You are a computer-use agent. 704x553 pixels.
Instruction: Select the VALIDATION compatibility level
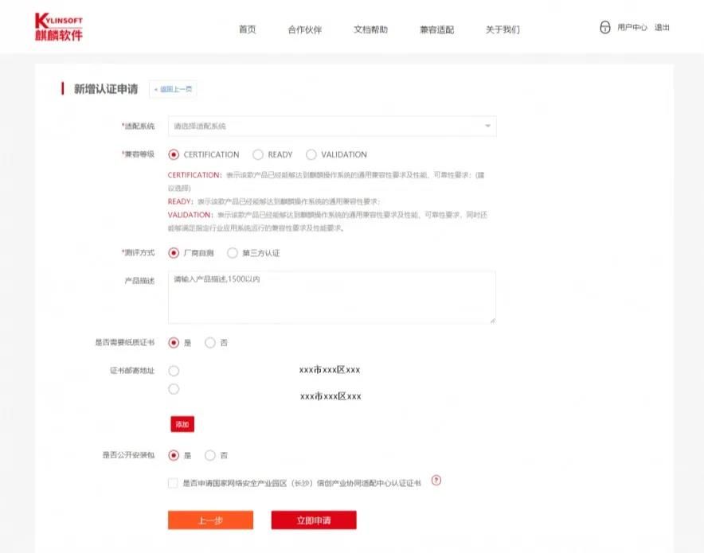tap(311, 154)
